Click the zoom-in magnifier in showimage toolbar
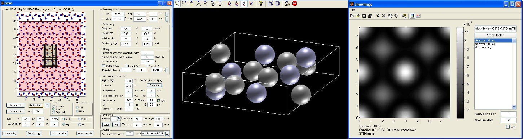Screen dimensions: 523x139 [x=378, y=16]
